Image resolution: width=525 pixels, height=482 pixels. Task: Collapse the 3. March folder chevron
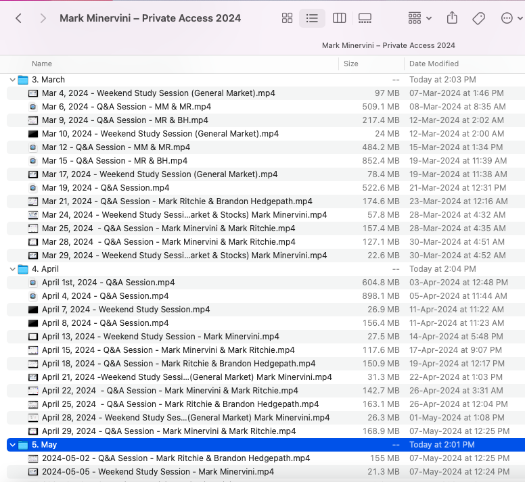[12, 80]
